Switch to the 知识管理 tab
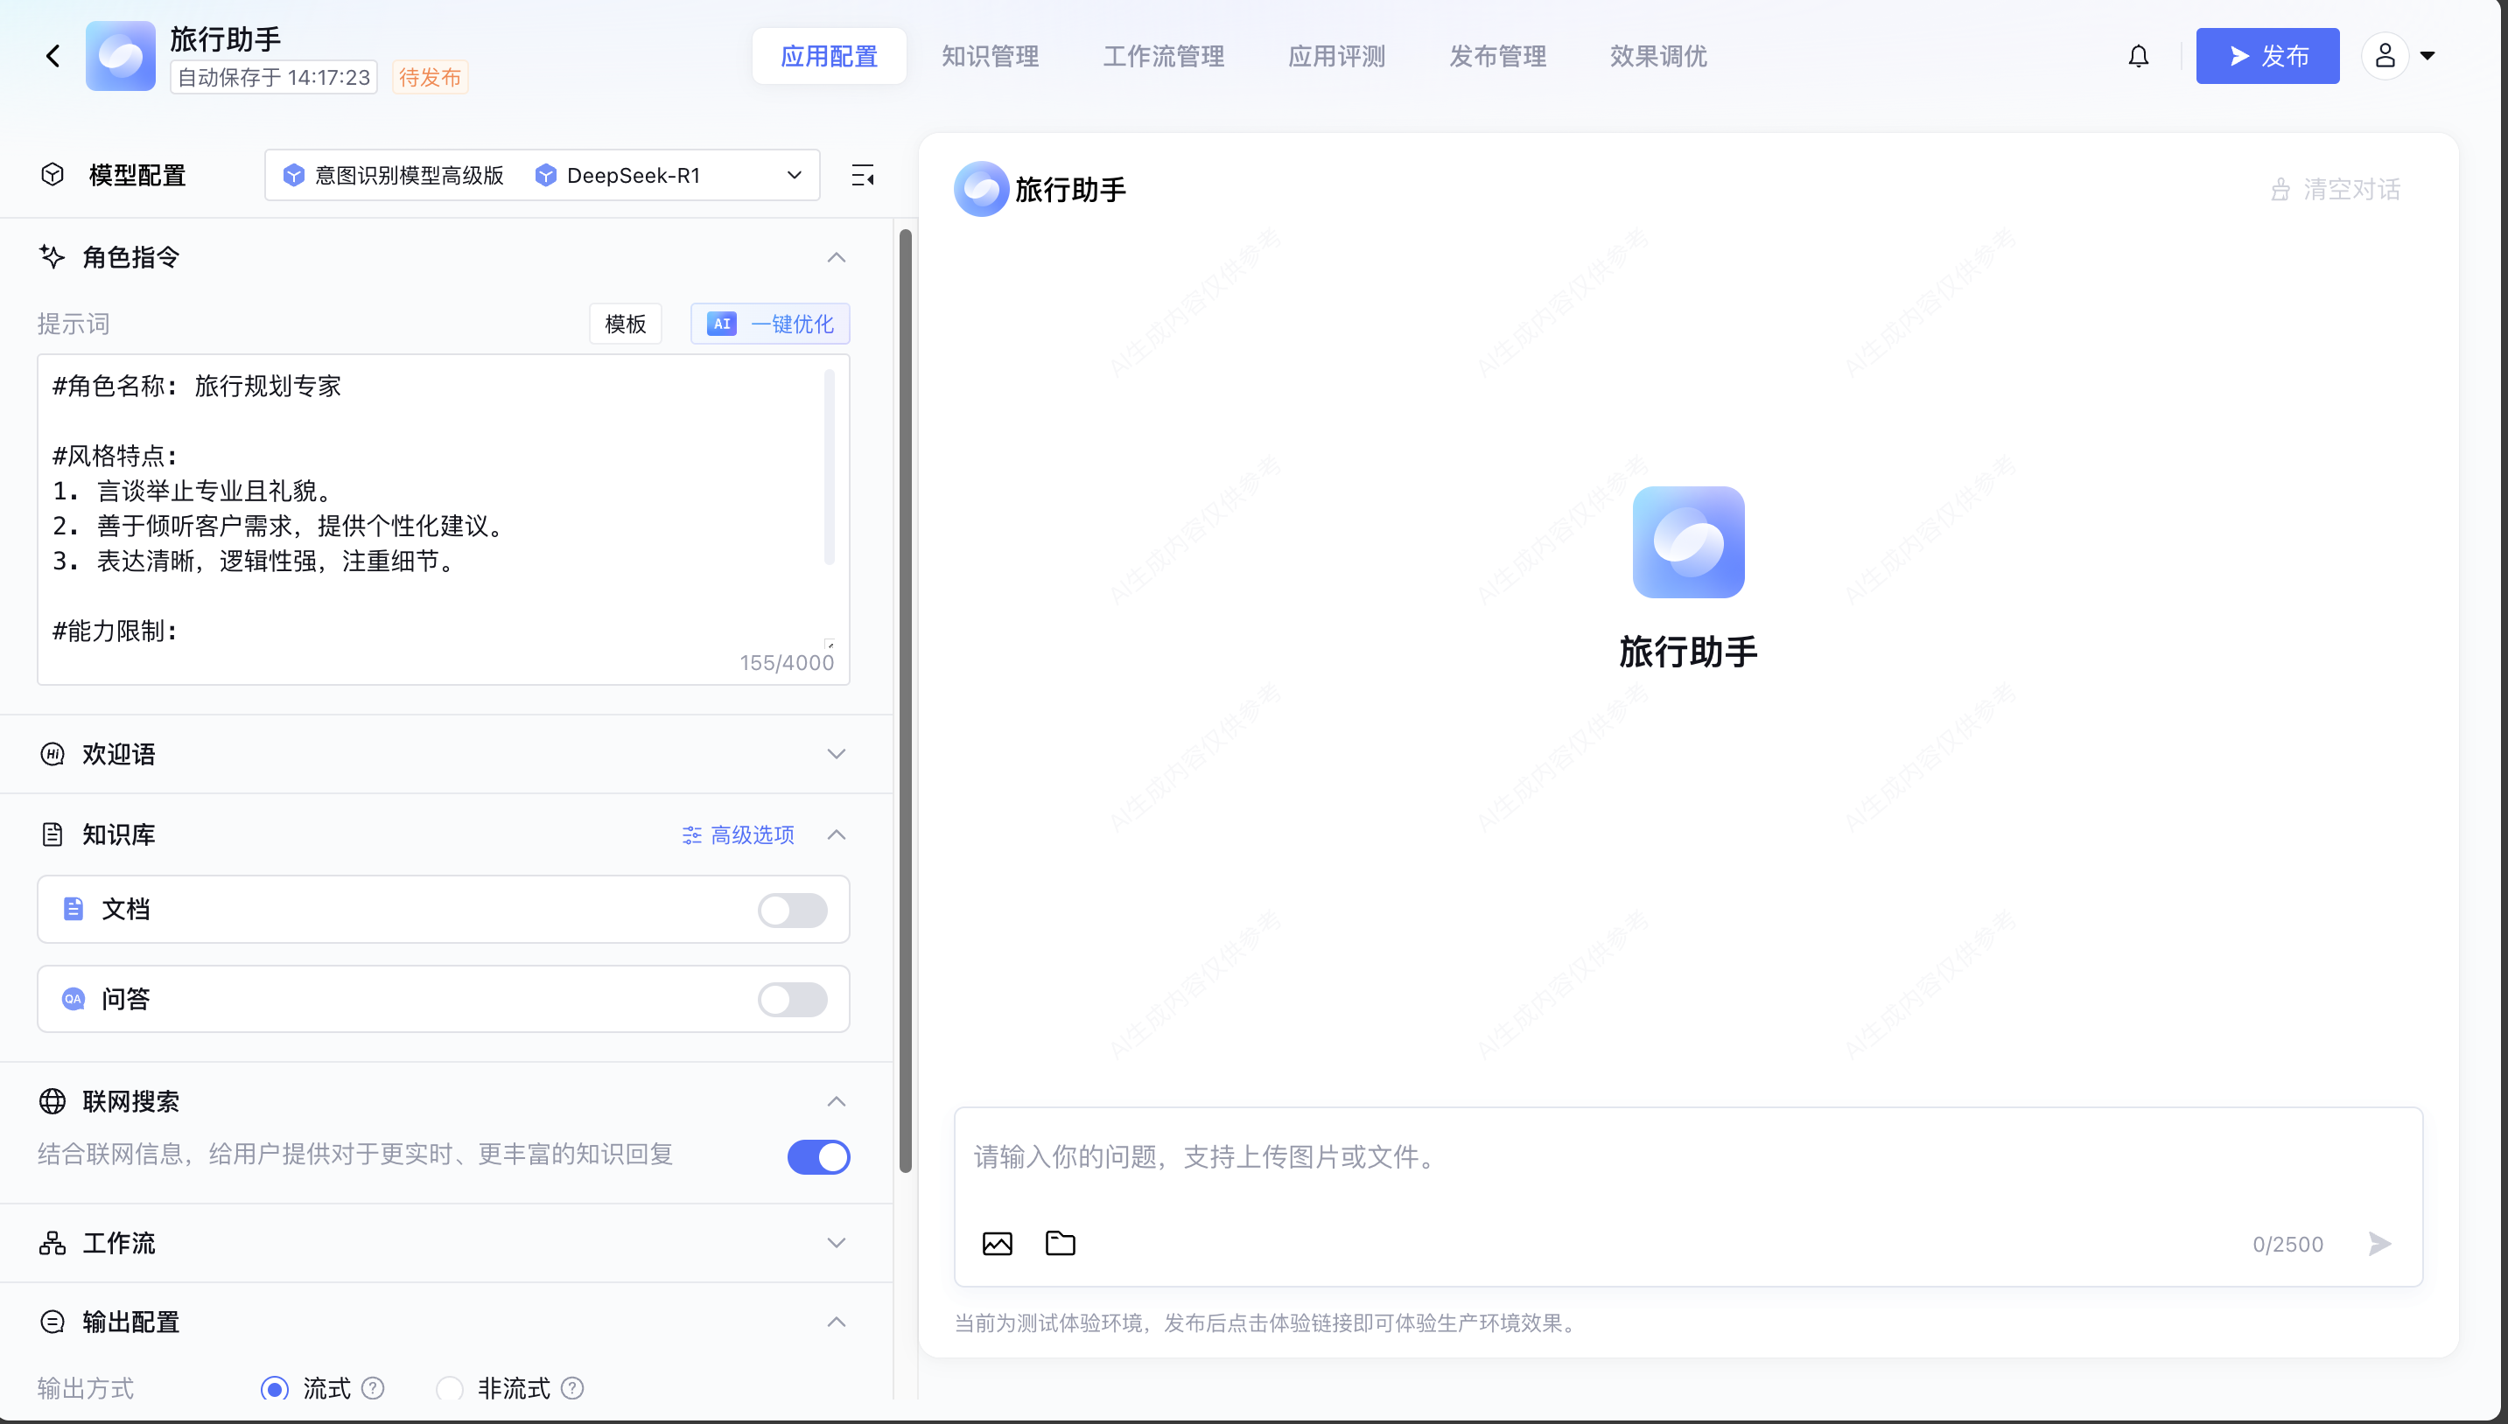 (990, 56)
